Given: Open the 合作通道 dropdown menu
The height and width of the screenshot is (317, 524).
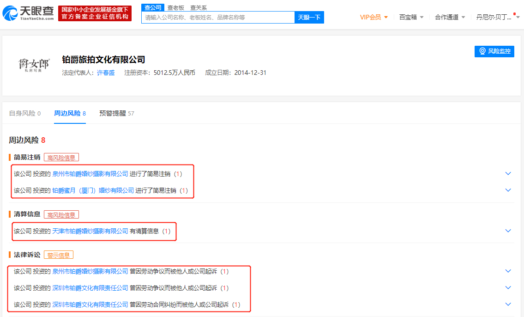Looking at the screenshot, I should point(450,17).
